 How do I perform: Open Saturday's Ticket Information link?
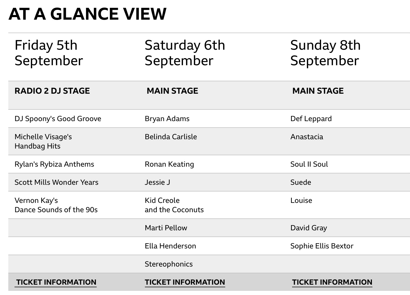tap(185, 282)
